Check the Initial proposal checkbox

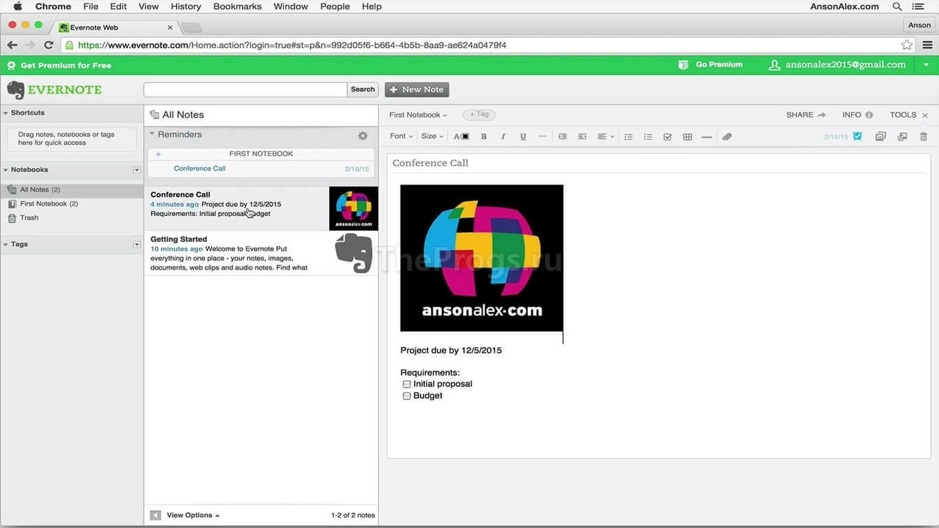[x=407, y=384]
